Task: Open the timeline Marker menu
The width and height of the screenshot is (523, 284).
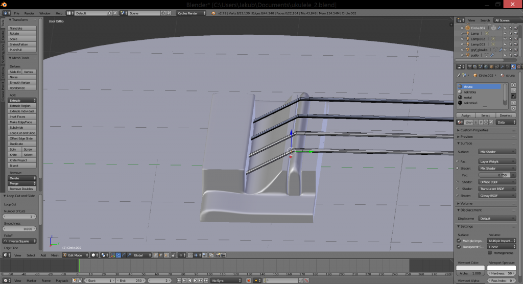Action: 31,280
